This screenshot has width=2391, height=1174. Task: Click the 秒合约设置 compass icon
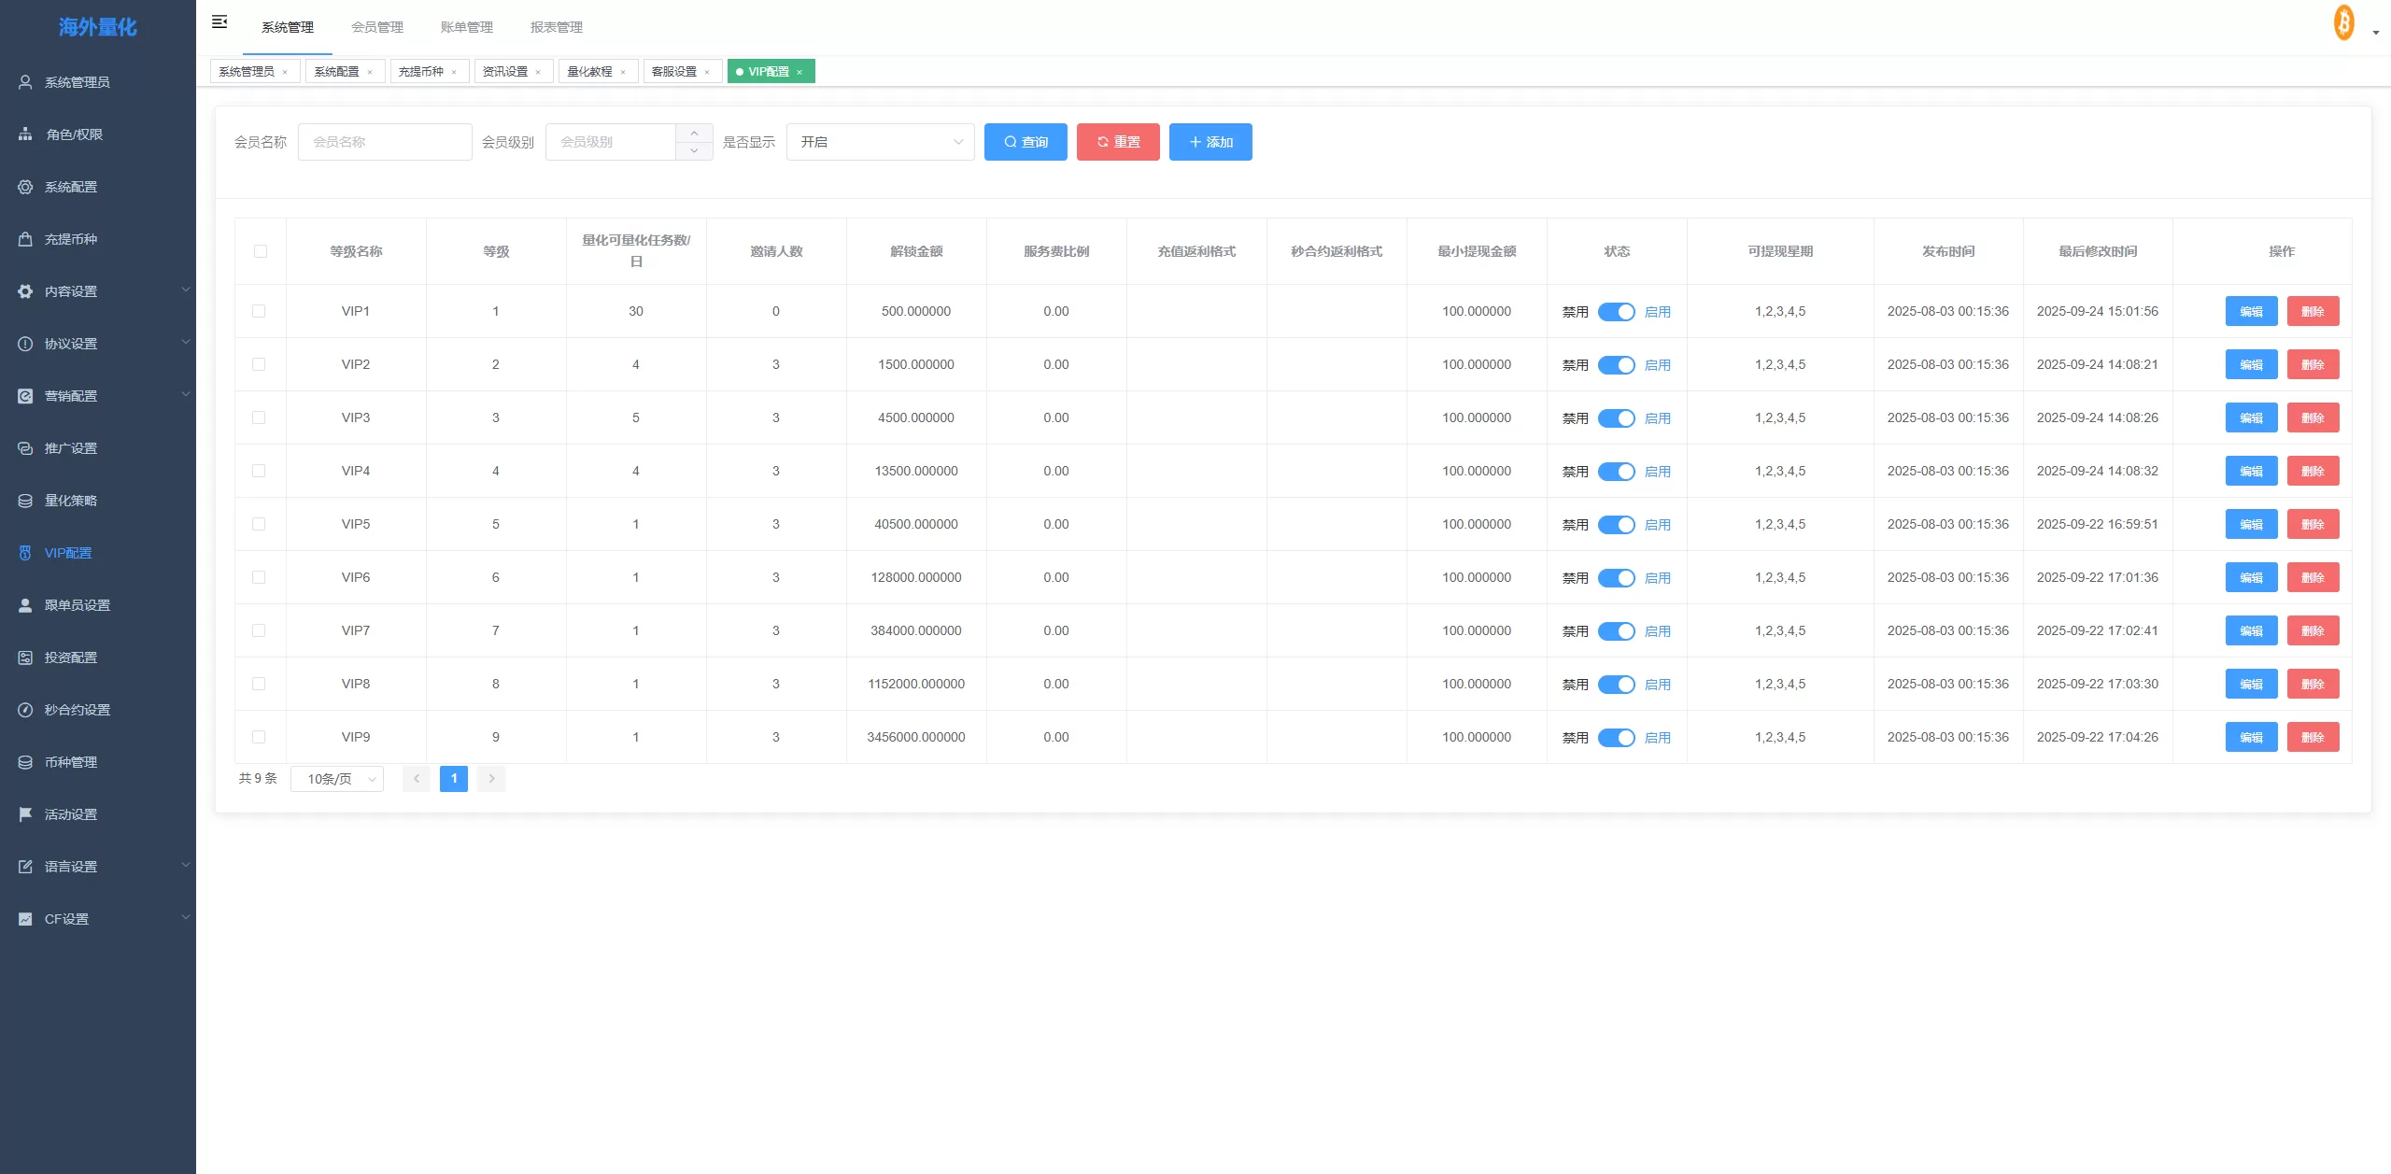coord(25,710)
